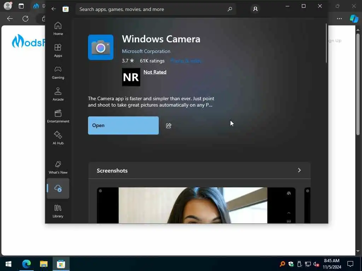Image resolution: width=362 pixels, height=271 pixels.
Task: Click the Camera app description text
Action: pyautogui.click(x=151, y=102)
